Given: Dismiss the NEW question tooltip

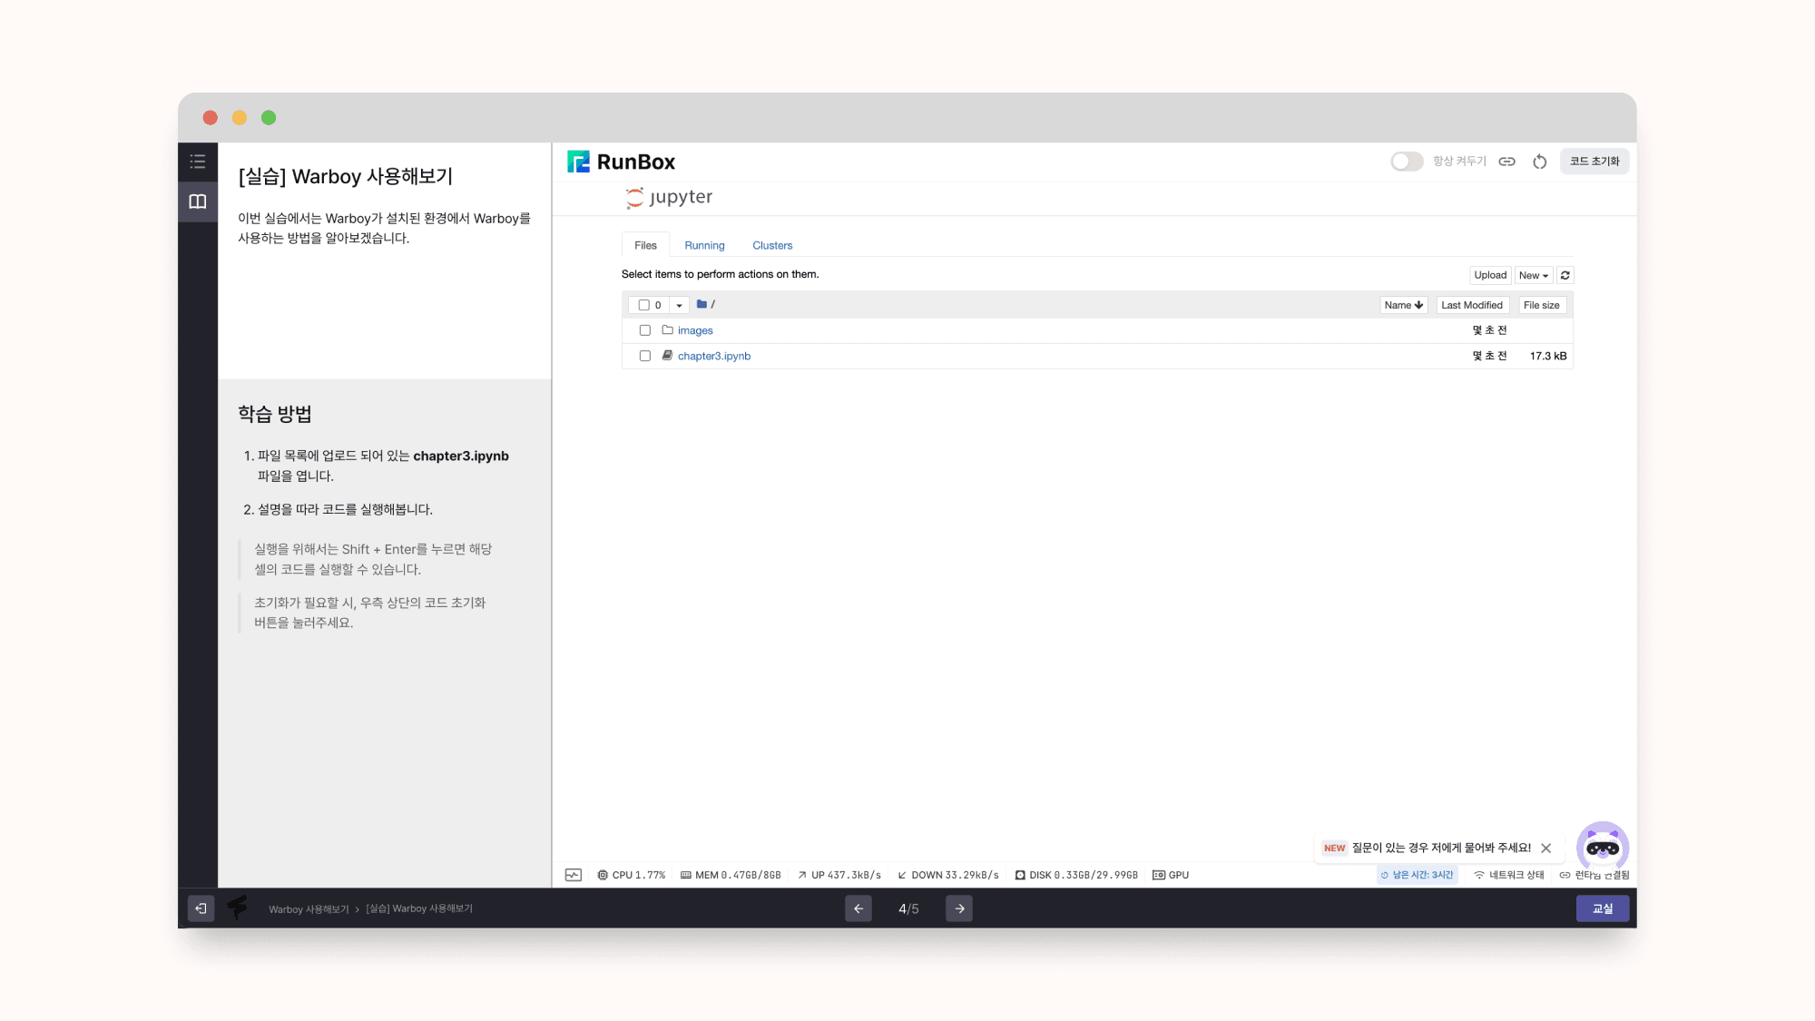Looking at the screenshot, I should point(1545,848).
